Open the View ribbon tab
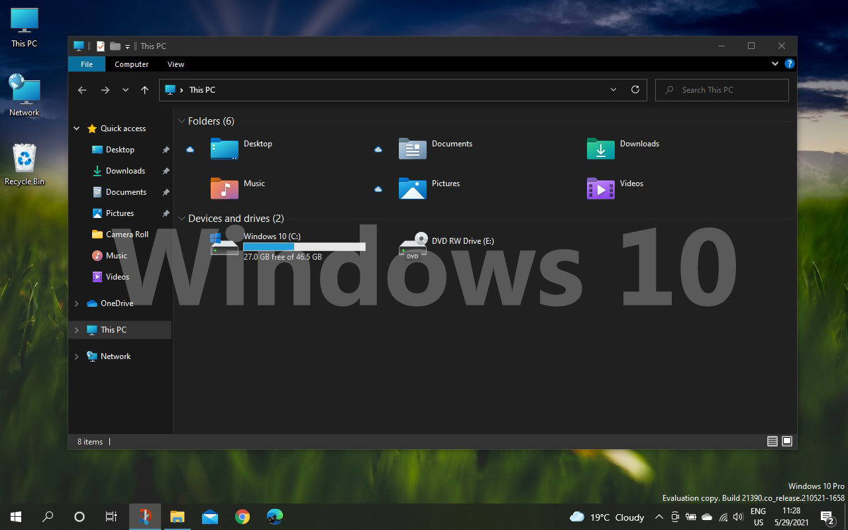Viewport: 848px width, 530px height. point(175,64)
